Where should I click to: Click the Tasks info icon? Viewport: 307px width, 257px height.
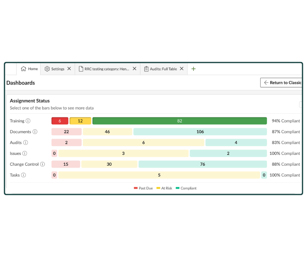tap(24, 175)
